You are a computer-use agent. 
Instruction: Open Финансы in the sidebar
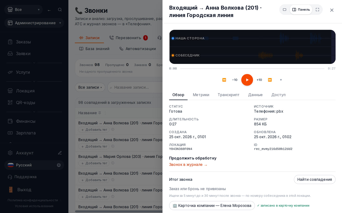click(34, 121)
